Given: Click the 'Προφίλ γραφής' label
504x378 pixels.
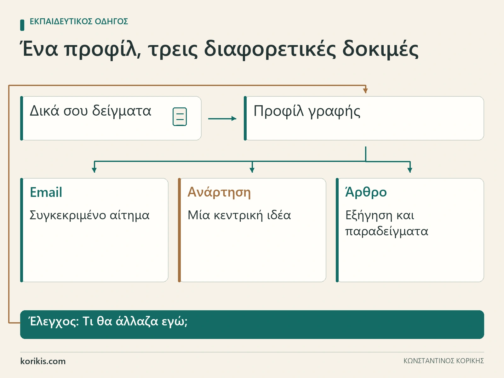Looking at the screenshot, I should click(x=307, y=112).
